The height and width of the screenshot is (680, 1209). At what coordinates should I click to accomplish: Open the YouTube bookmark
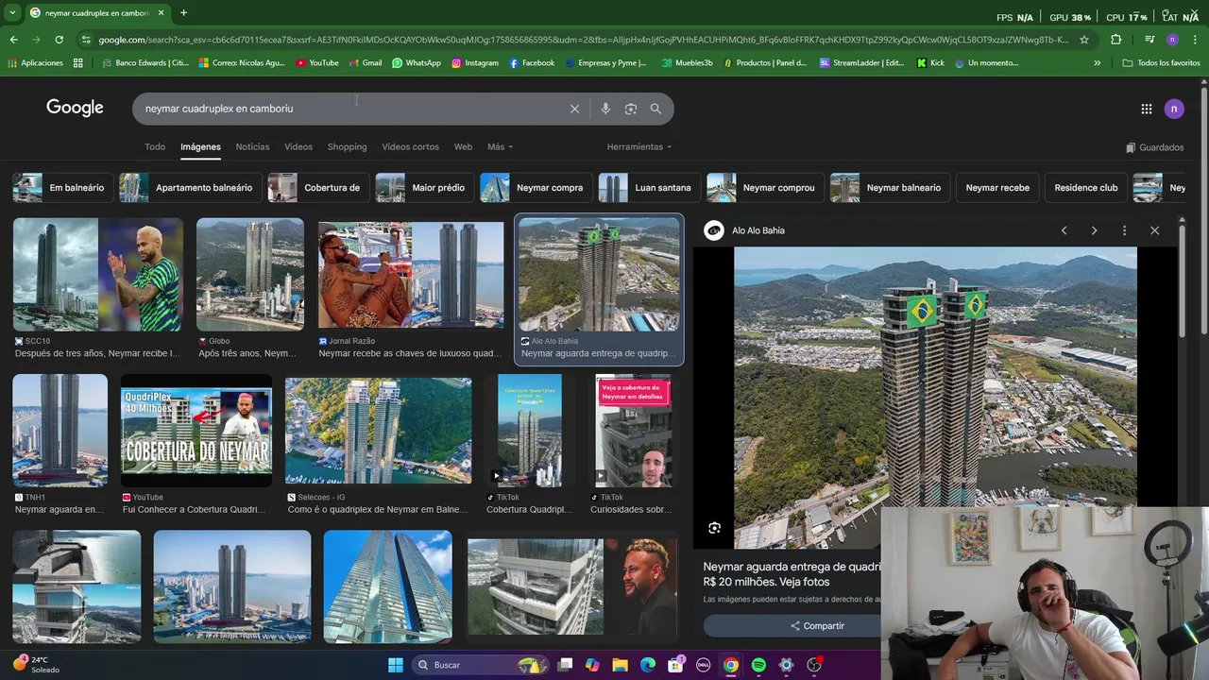316,63
